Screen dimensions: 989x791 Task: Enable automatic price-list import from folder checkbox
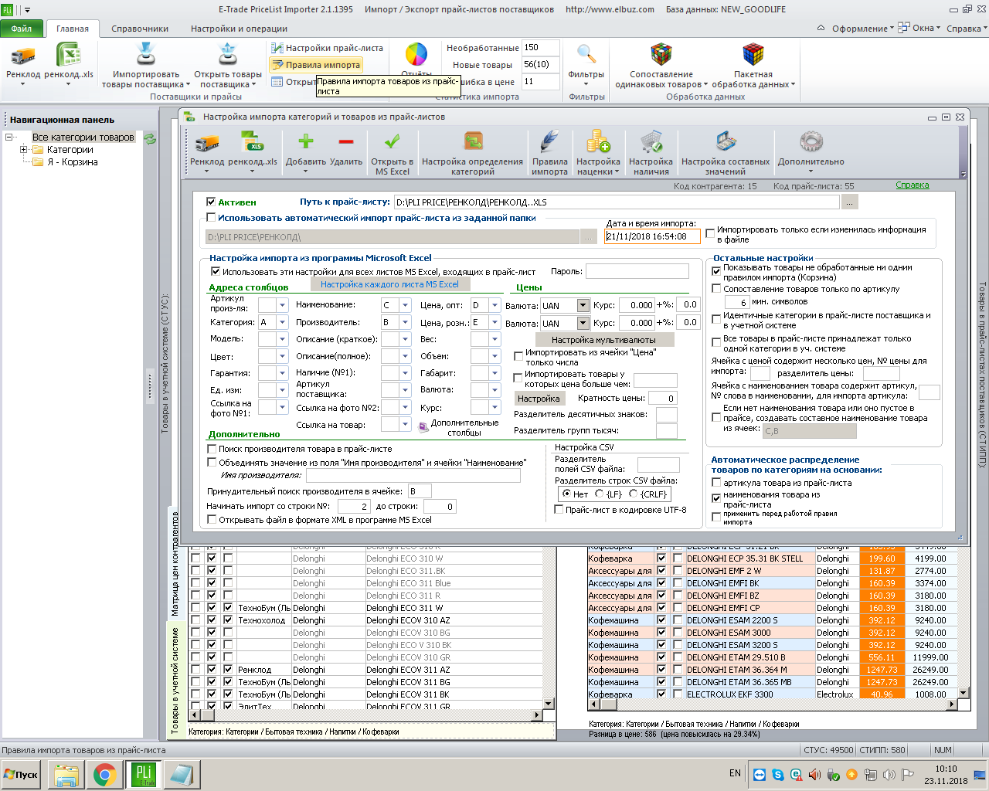(212, 218)
